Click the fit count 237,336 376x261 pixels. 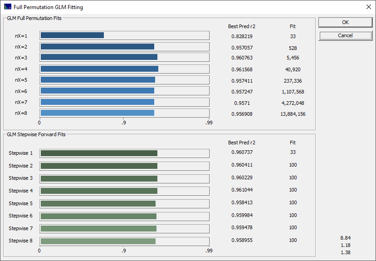tap(293, 81)
